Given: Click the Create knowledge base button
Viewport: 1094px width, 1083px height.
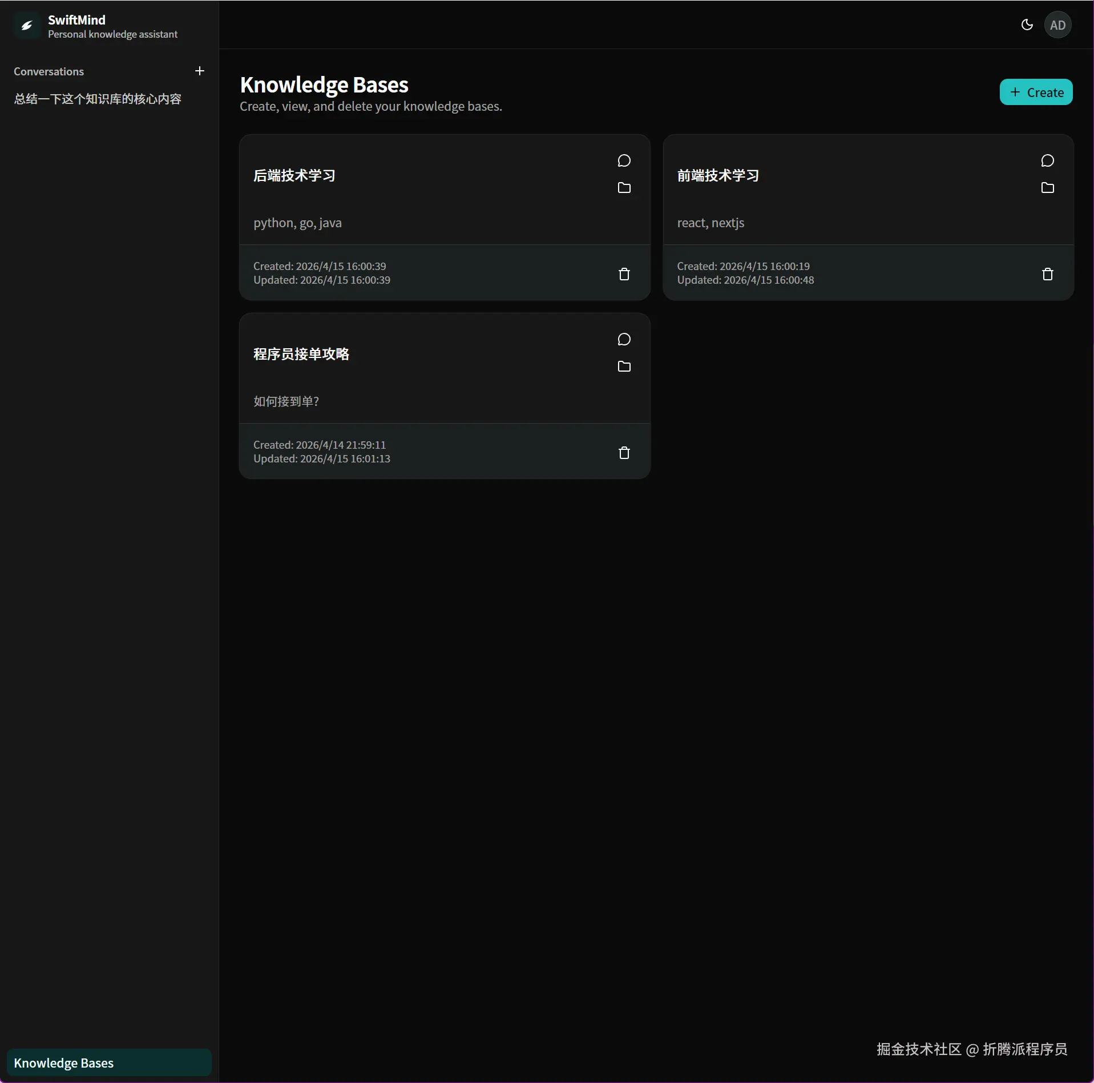Looking at the screenshot, I should coord(1036,92).
